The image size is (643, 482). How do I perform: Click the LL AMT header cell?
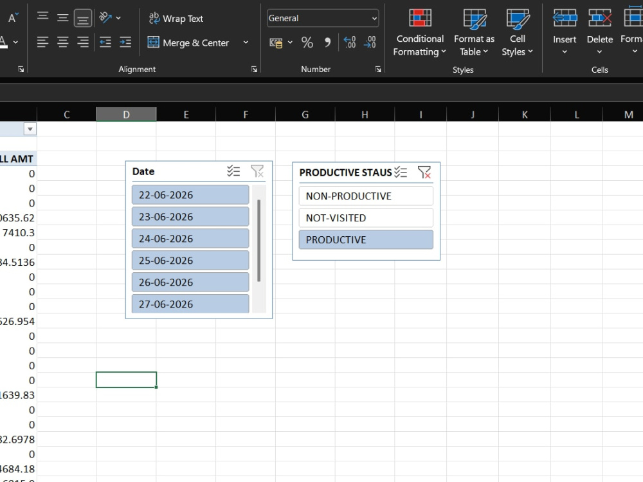[x=19, y=158]
